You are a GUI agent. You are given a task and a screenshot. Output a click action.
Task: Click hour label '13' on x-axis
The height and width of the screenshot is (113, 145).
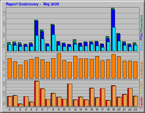point(80,110)
